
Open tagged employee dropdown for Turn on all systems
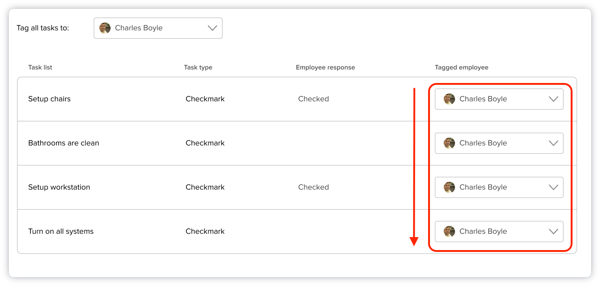pos(499,231)
